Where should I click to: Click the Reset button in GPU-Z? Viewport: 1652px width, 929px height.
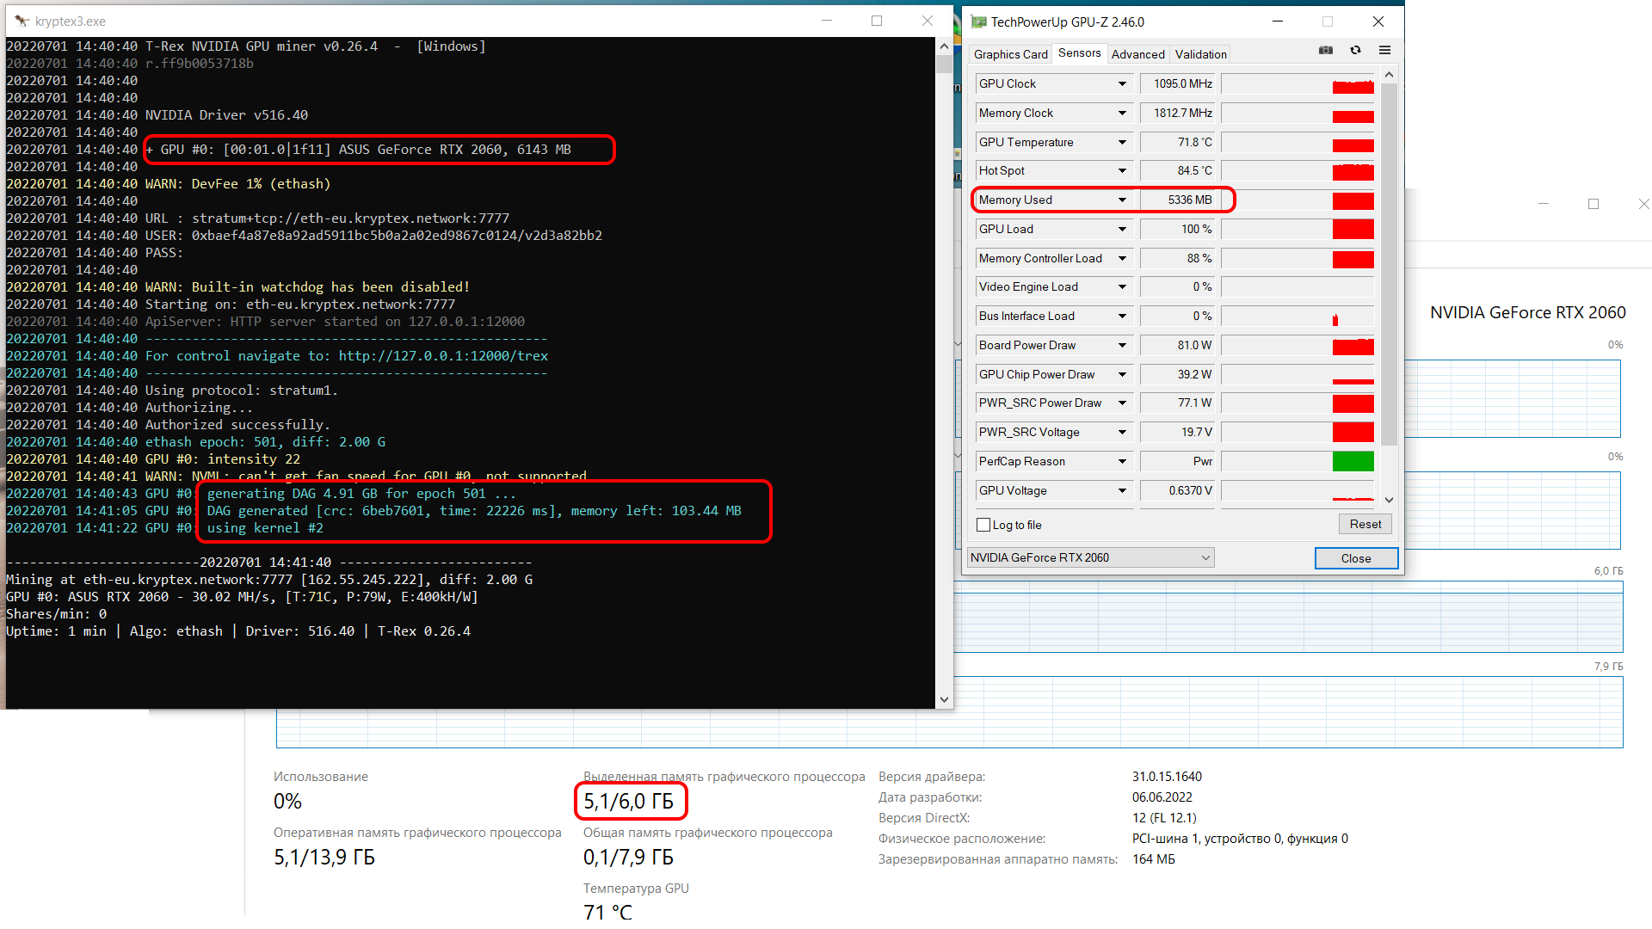[1365, 524]
